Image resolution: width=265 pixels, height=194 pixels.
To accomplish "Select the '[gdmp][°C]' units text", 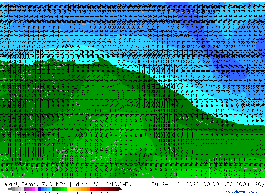I will (x=86, y=184).
